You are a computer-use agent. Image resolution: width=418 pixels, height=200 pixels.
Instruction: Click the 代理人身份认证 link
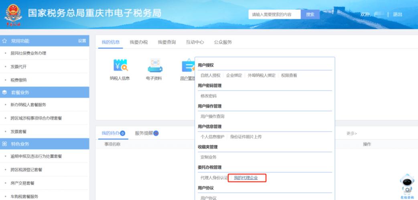tap(214, 178)
